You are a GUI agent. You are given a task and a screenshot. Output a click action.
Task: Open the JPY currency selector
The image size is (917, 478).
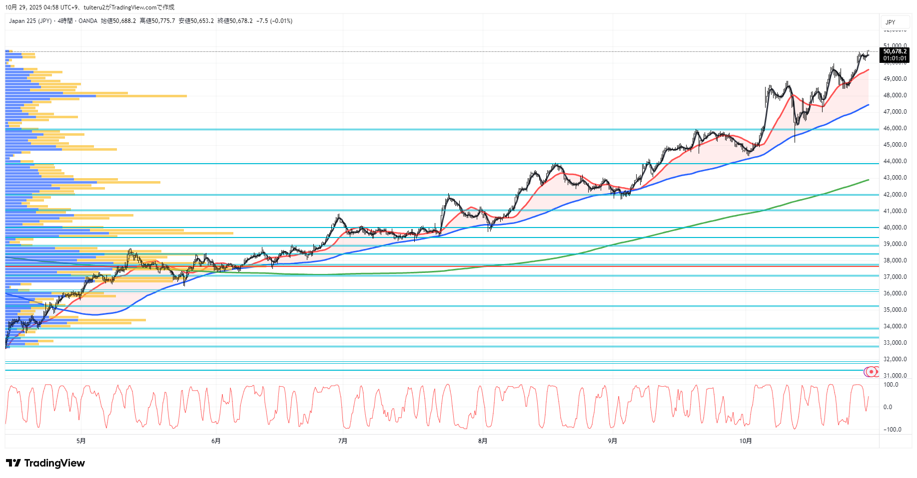[x=891, y=22]
